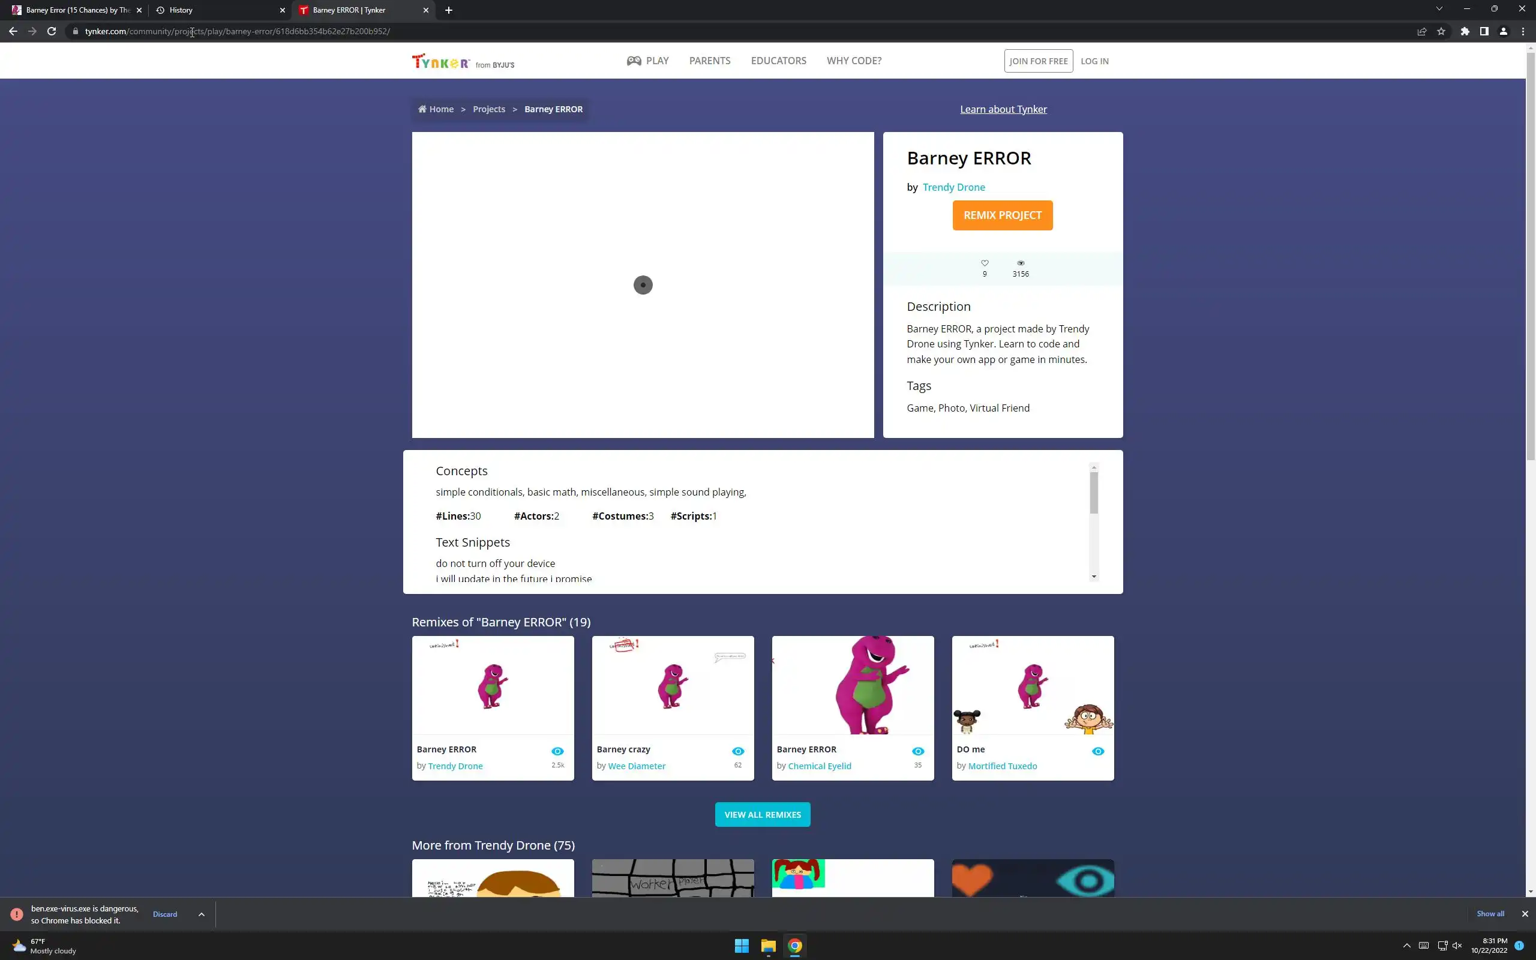Click the share page icon
This screenshot has height=960, width=1536.
(x=1421, y=31)
